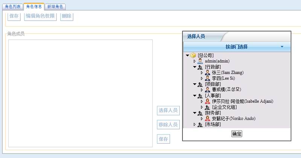Click the 总公司 company box icon
This screenshot has height=158, width=301.
pyautogui.click(x=193, y=55)
